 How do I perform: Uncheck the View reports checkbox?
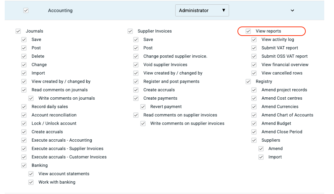(248, 31)
